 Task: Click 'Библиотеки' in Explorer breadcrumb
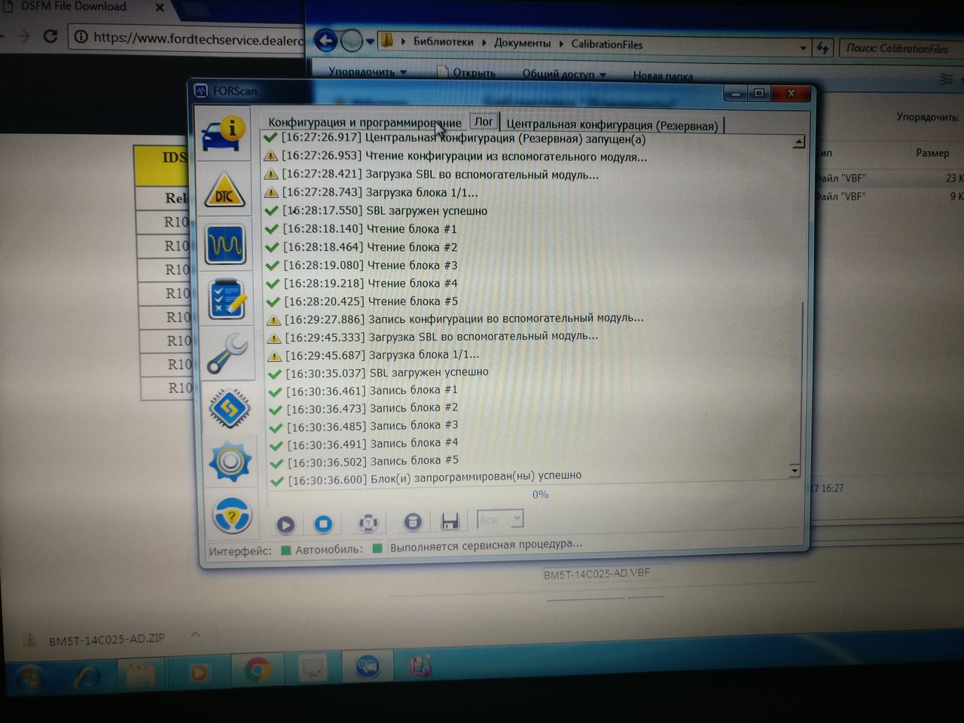click(x=443, y=42)
